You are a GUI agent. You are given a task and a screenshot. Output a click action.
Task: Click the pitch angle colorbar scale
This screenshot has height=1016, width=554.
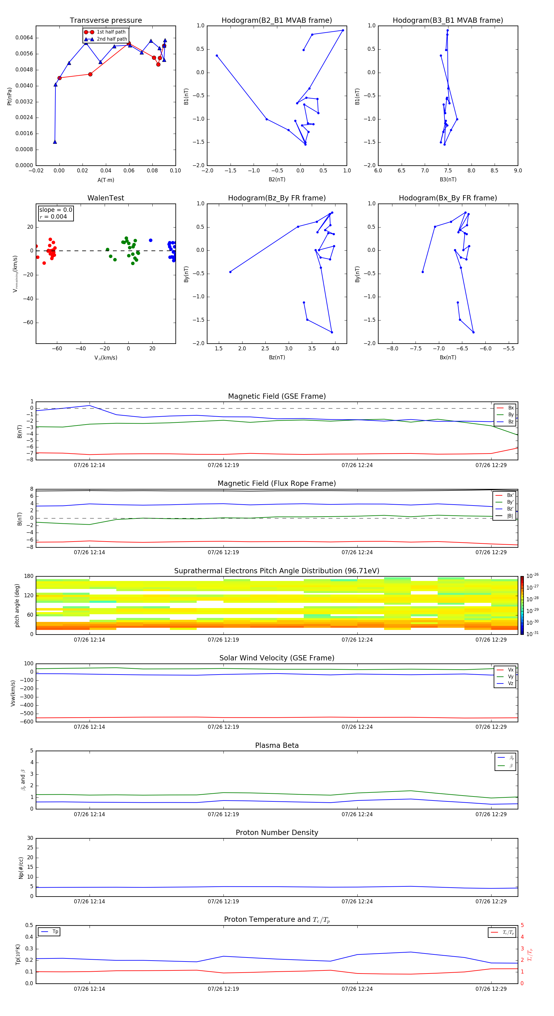pyautogui.click(x=522, y=605)
